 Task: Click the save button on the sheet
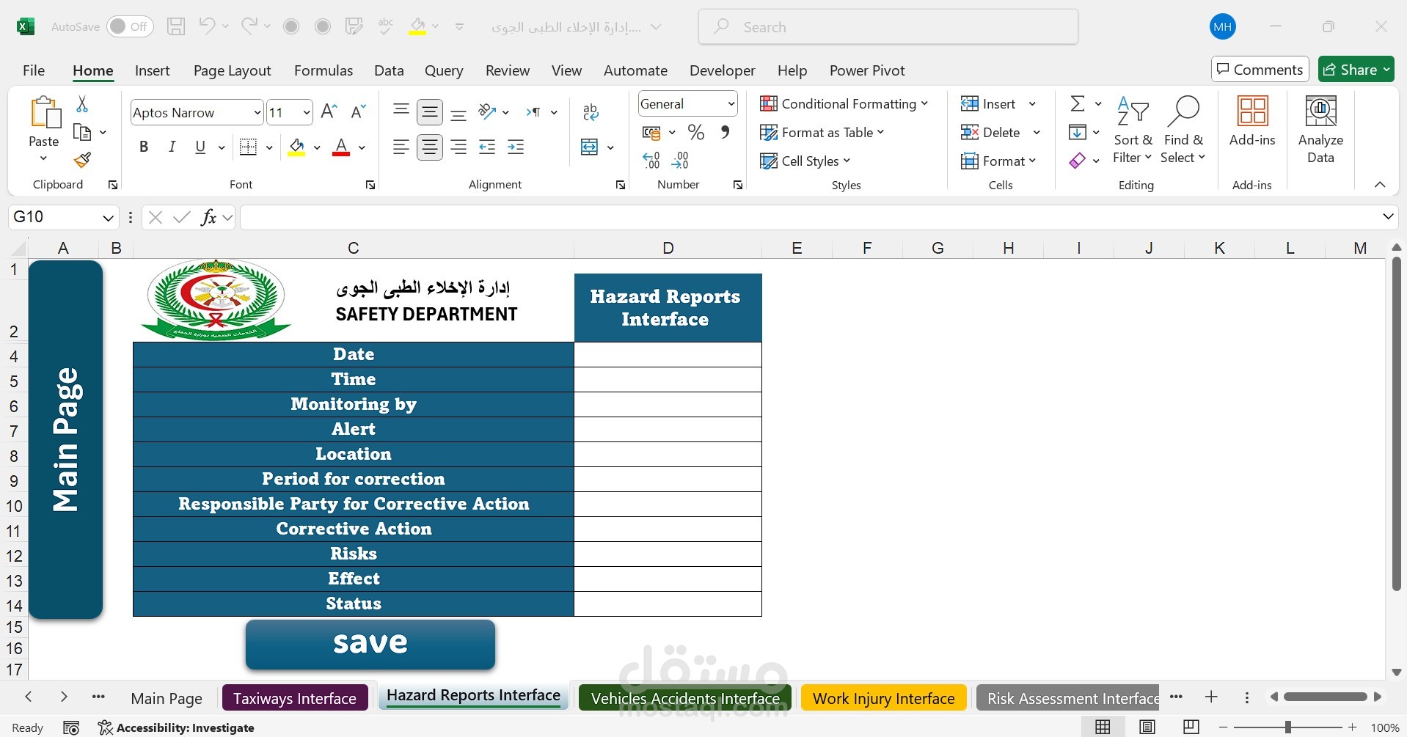point(370,644)
